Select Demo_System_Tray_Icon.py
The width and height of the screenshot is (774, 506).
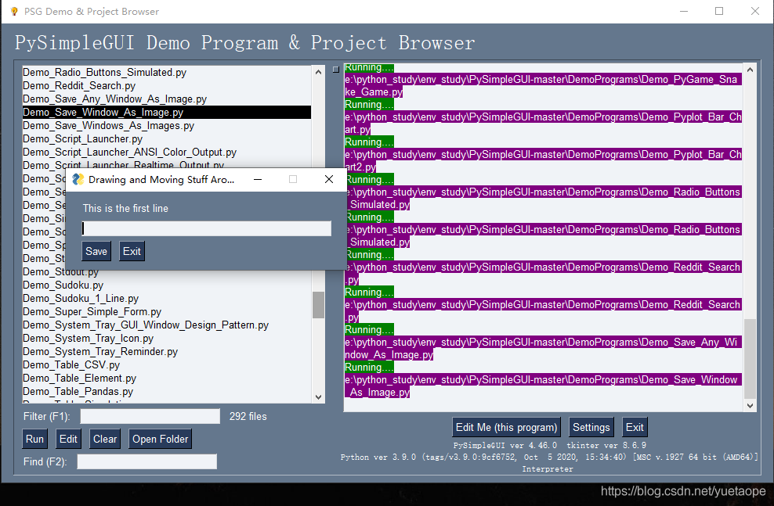coord(167,339)
